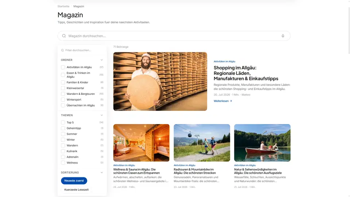This screenshot has width=350, height=197.
Task: Click category label above Radtouren title
Action: (x=184, y=165)
